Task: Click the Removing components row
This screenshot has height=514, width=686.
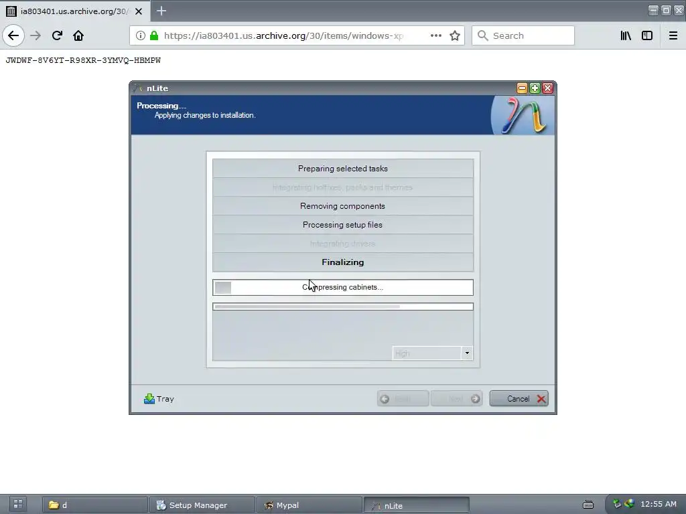Action: pyautogui.click(x=343, y=206)
